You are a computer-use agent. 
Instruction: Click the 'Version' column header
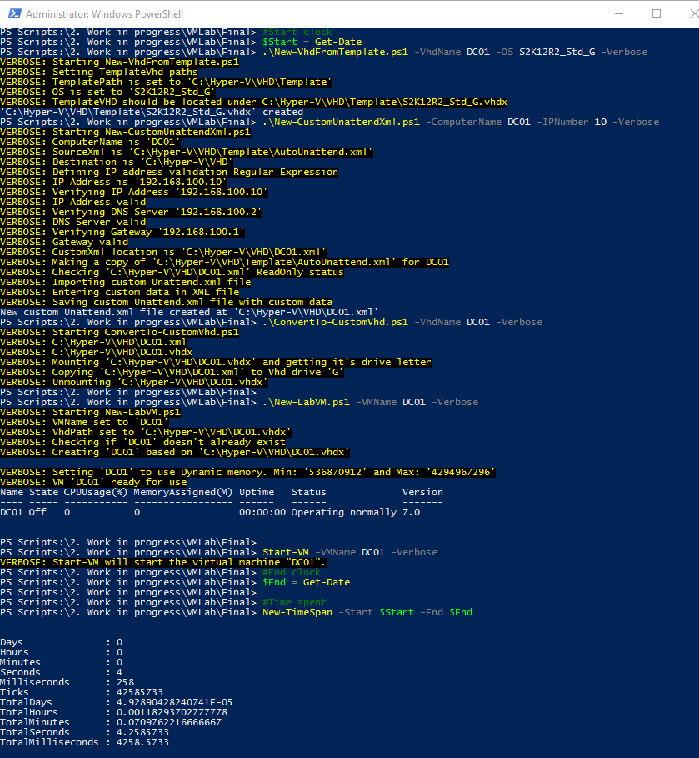pyautogui.click(x=422, y=492)
